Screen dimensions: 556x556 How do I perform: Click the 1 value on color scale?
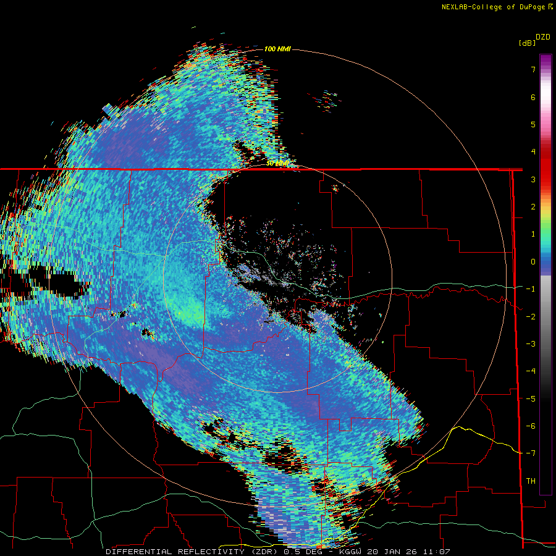pos(533,234)
